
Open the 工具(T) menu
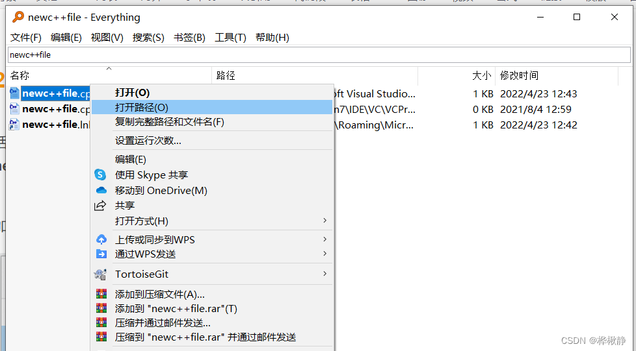click(230, 38)
